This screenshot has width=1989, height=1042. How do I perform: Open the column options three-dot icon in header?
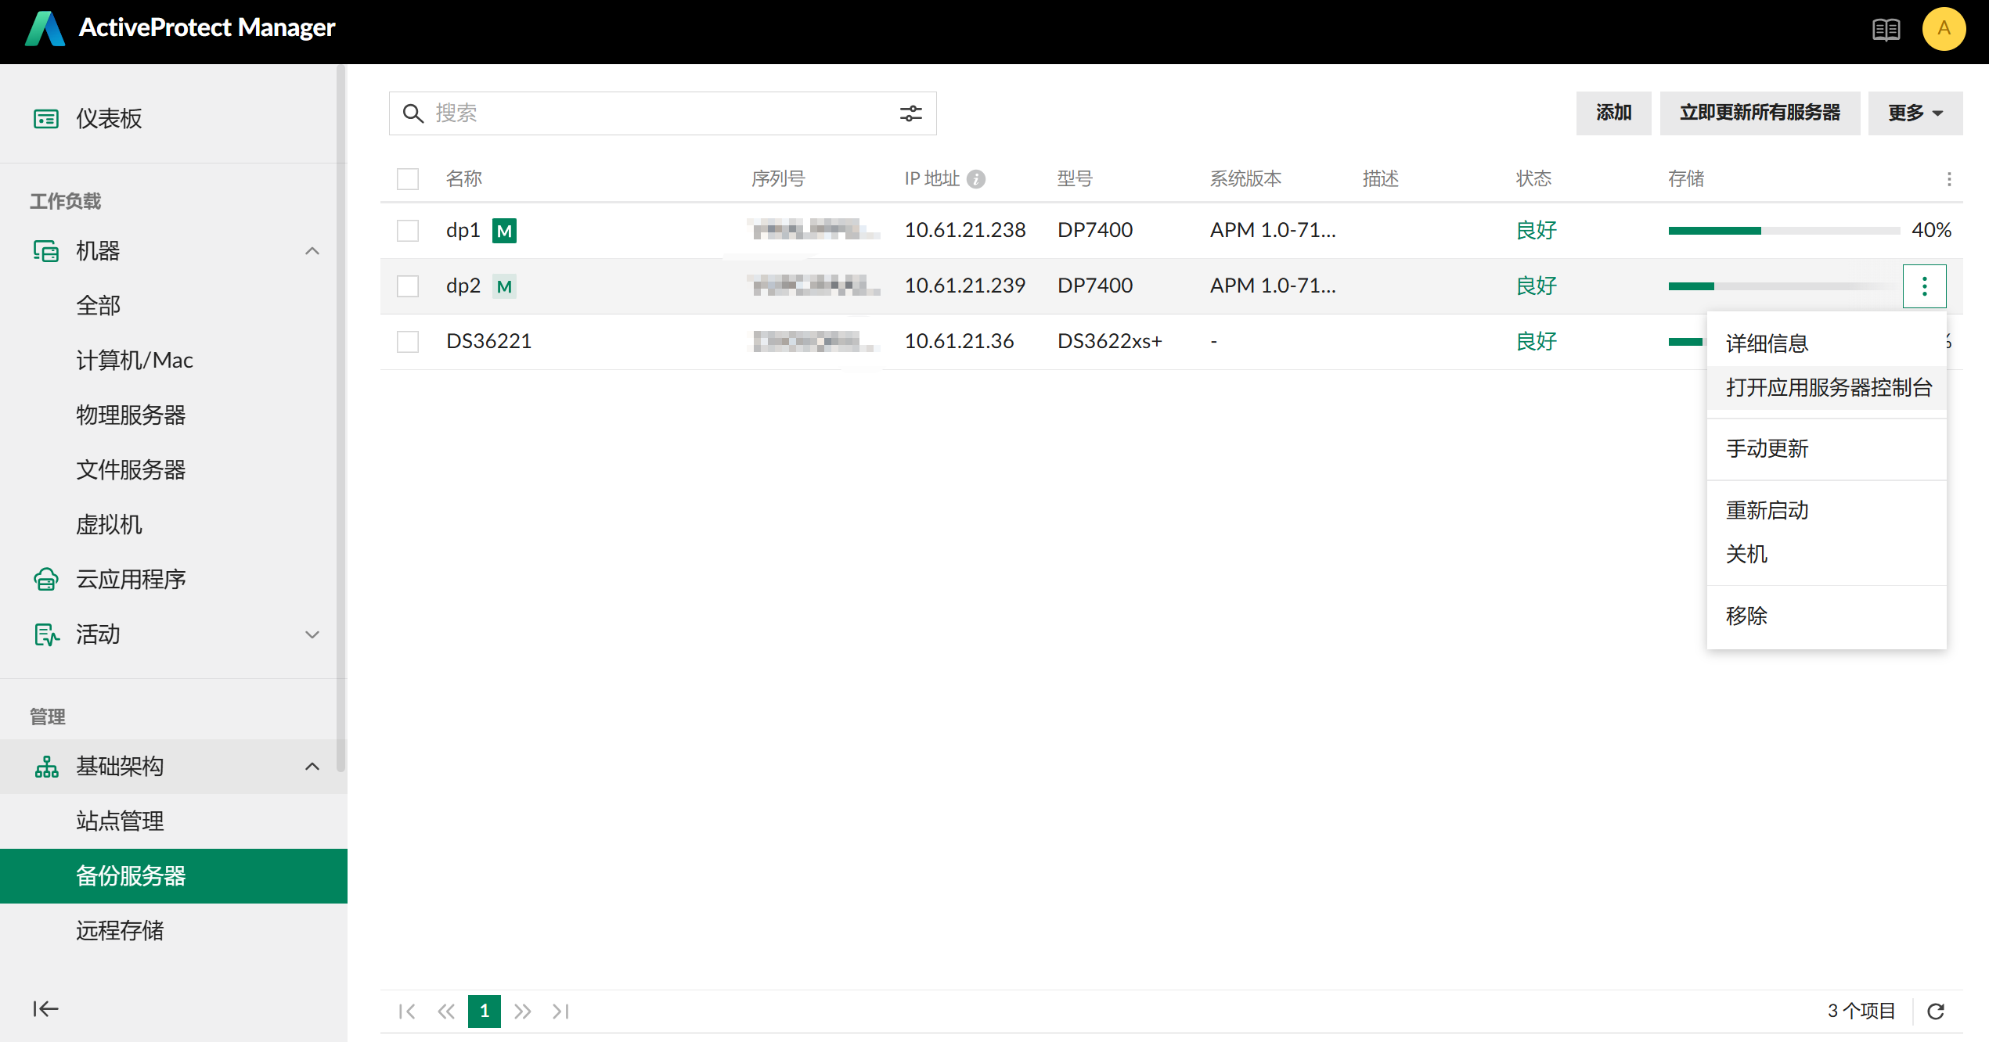(1949, 179)
